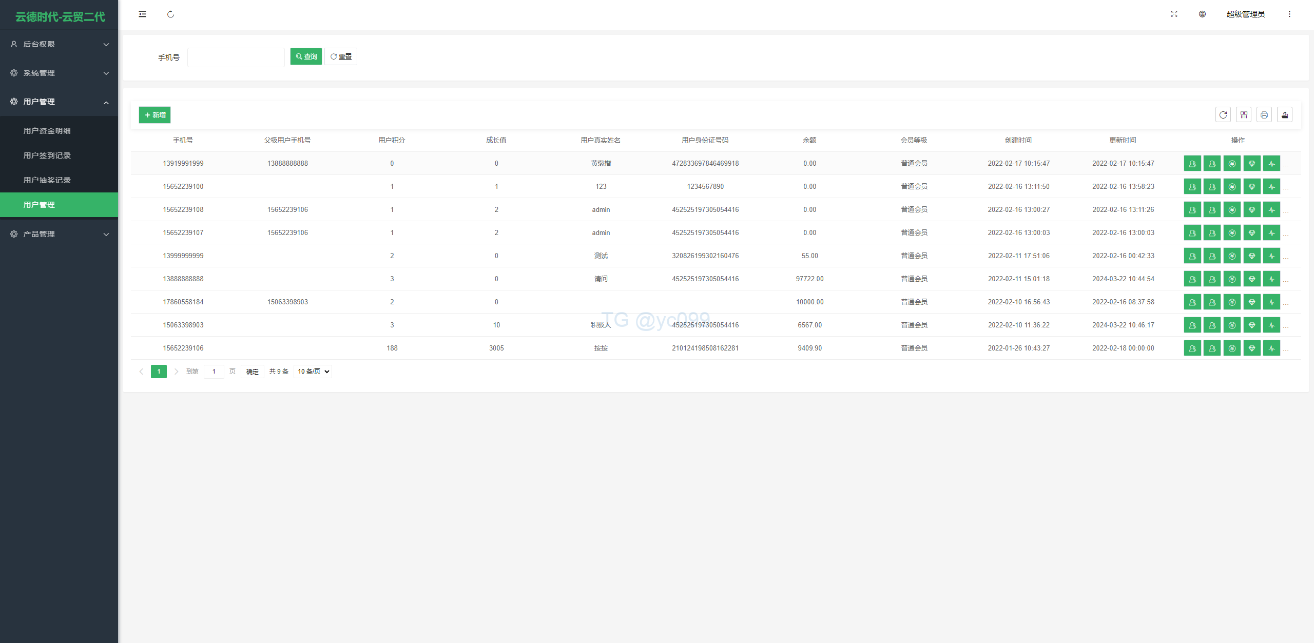
Task: Expand the 系统管理 sidebar menu
Action: (x=59, y=73)
